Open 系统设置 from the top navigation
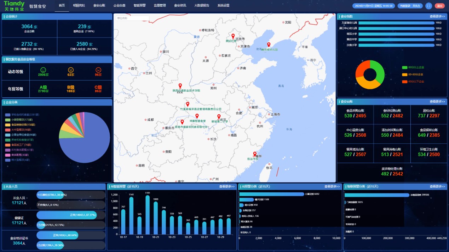The image size is (449, 252). tap(223, 5)
